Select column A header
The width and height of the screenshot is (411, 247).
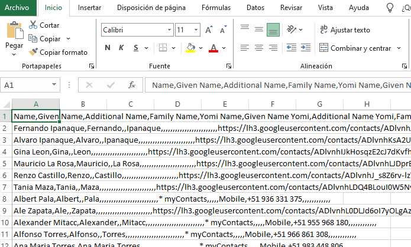36,104
